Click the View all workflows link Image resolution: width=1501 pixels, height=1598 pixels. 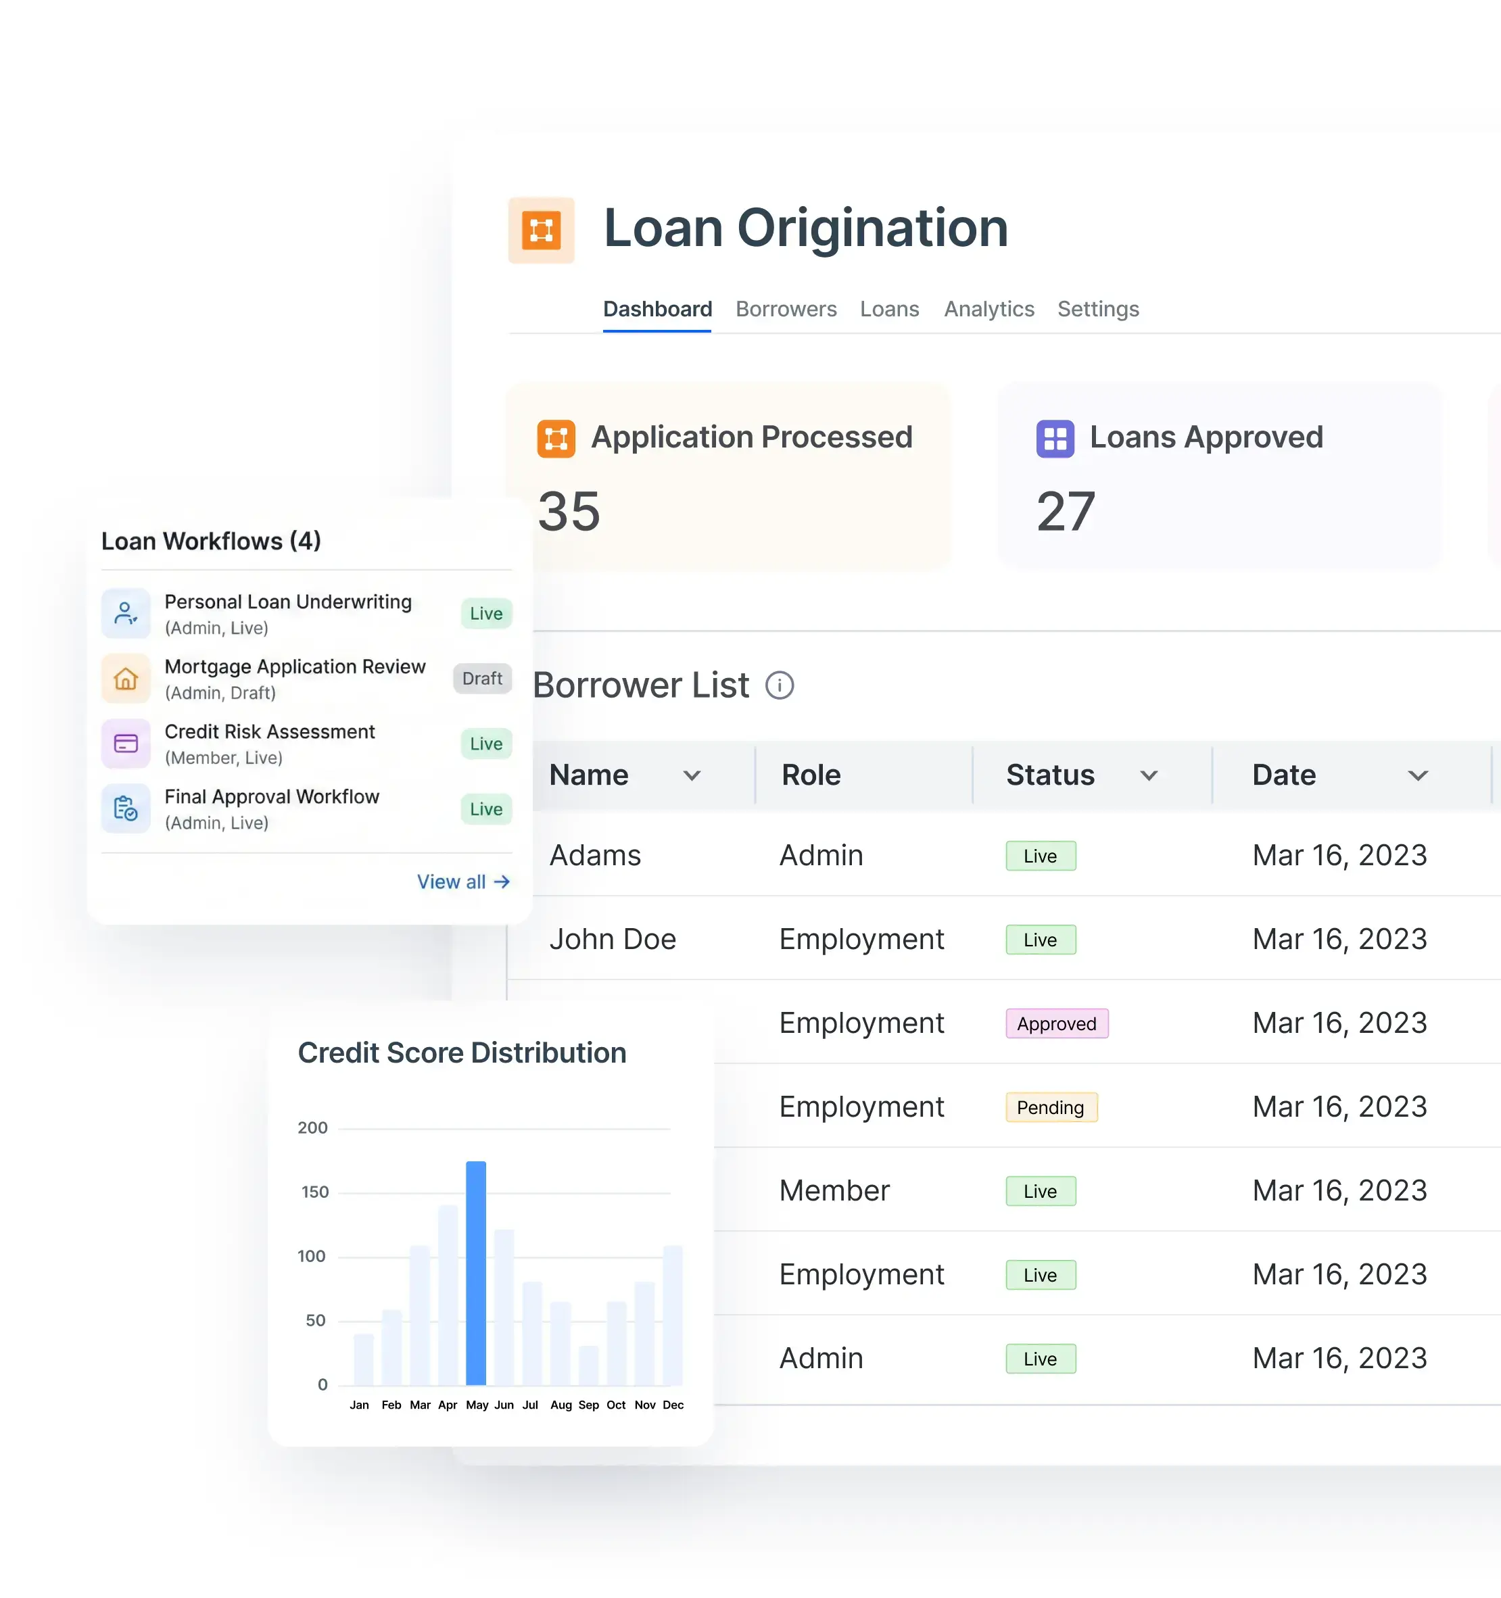click(x=463, y=881)
